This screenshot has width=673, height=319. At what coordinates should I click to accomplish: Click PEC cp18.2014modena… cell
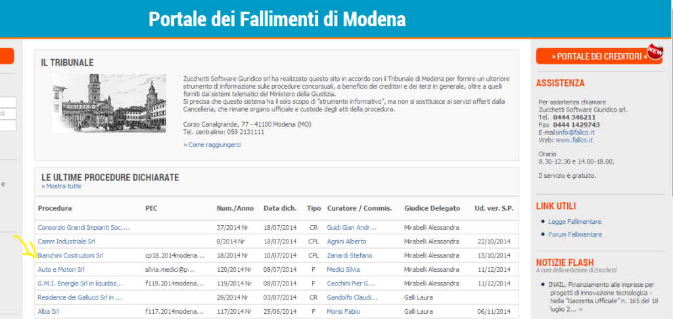tap(175, 255)
